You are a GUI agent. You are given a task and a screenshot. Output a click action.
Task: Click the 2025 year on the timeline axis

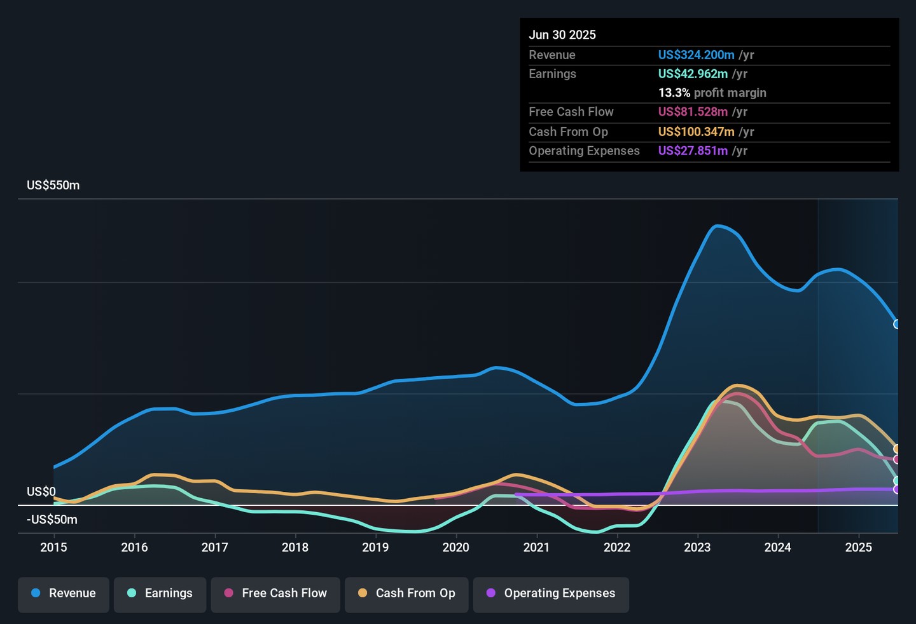click(x=858, y=547)
